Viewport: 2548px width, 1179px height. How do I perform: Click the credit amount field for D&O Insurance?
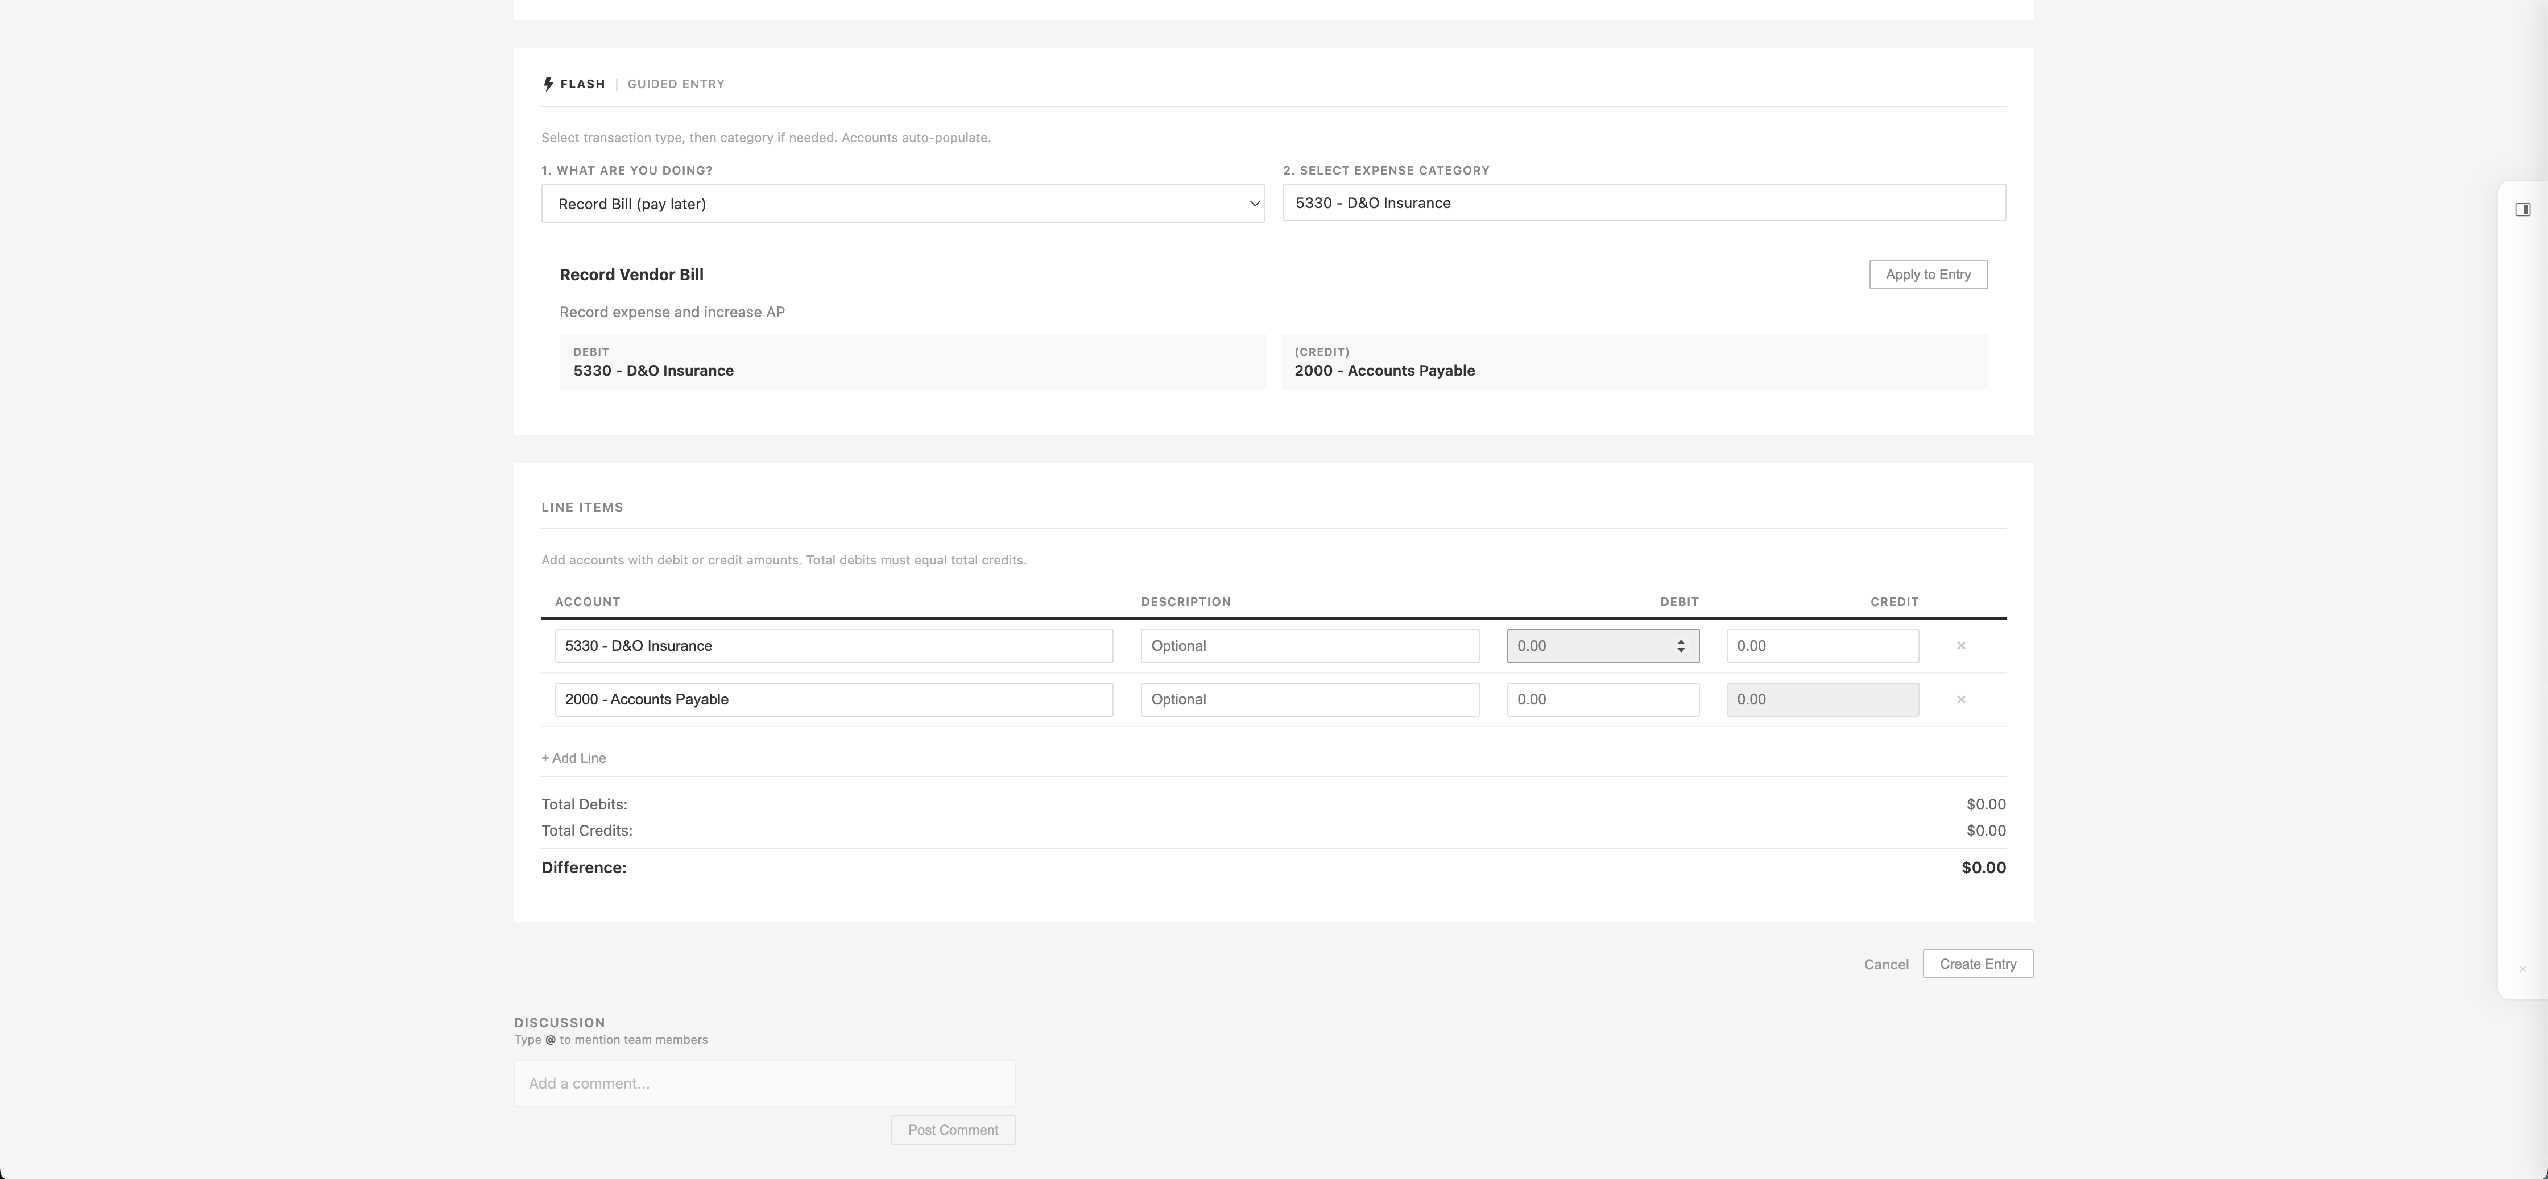click(1822, 646)
